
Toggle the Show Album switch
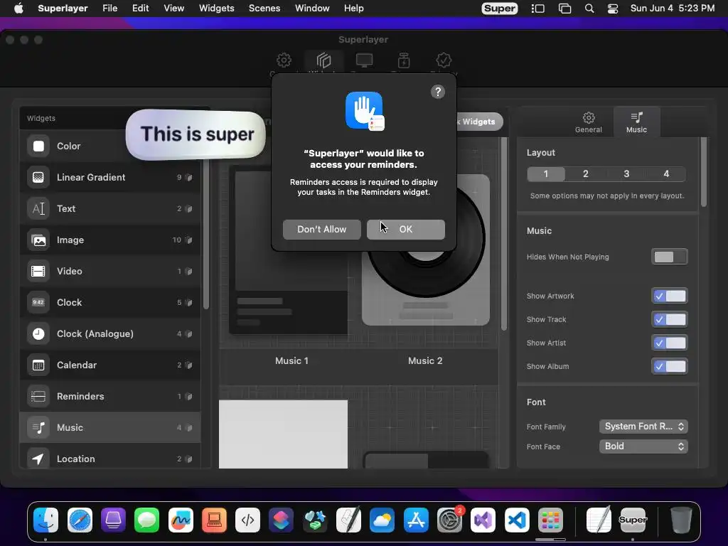tap(670, 366)
